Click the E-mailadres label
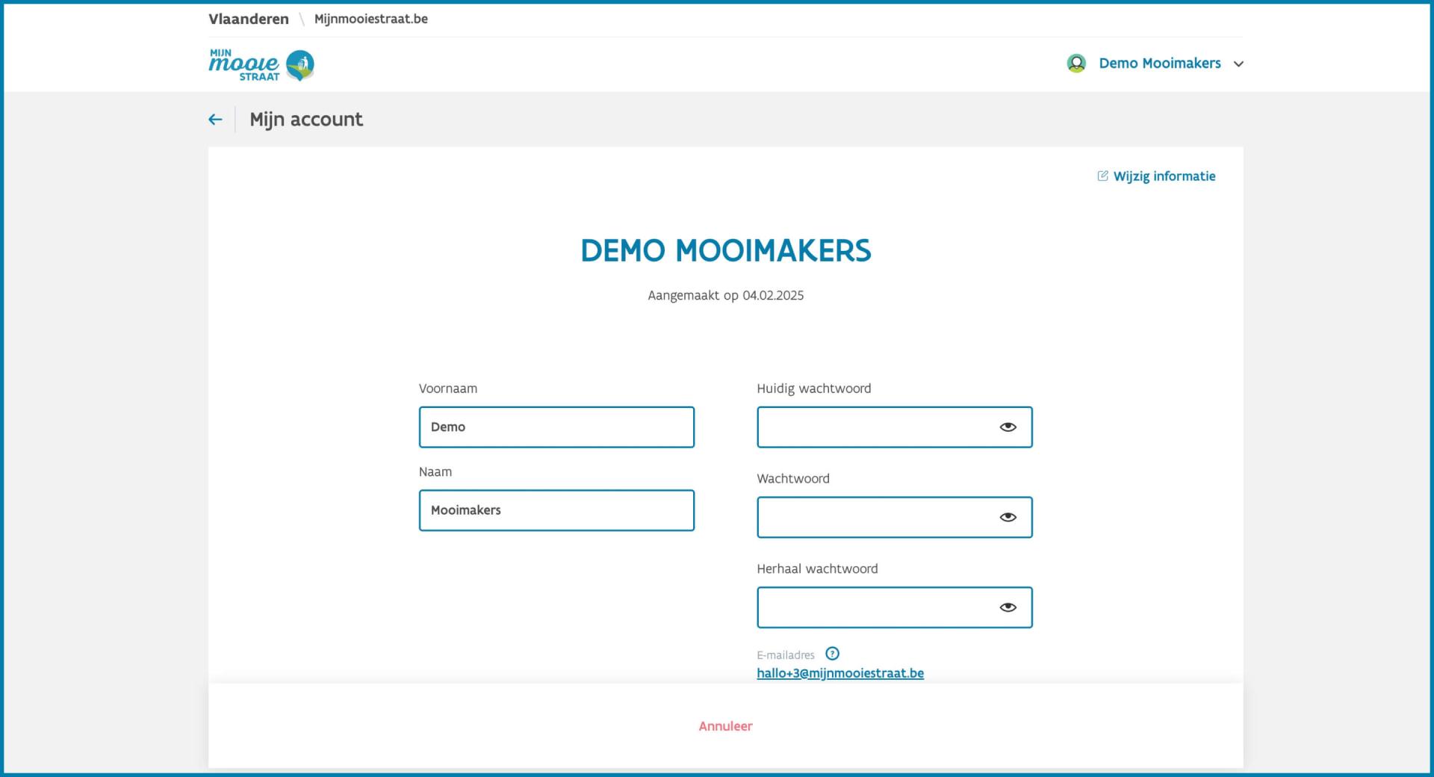Image resolution: width=1434 pixels, height=777 pixels. click(x=786, y=655)
